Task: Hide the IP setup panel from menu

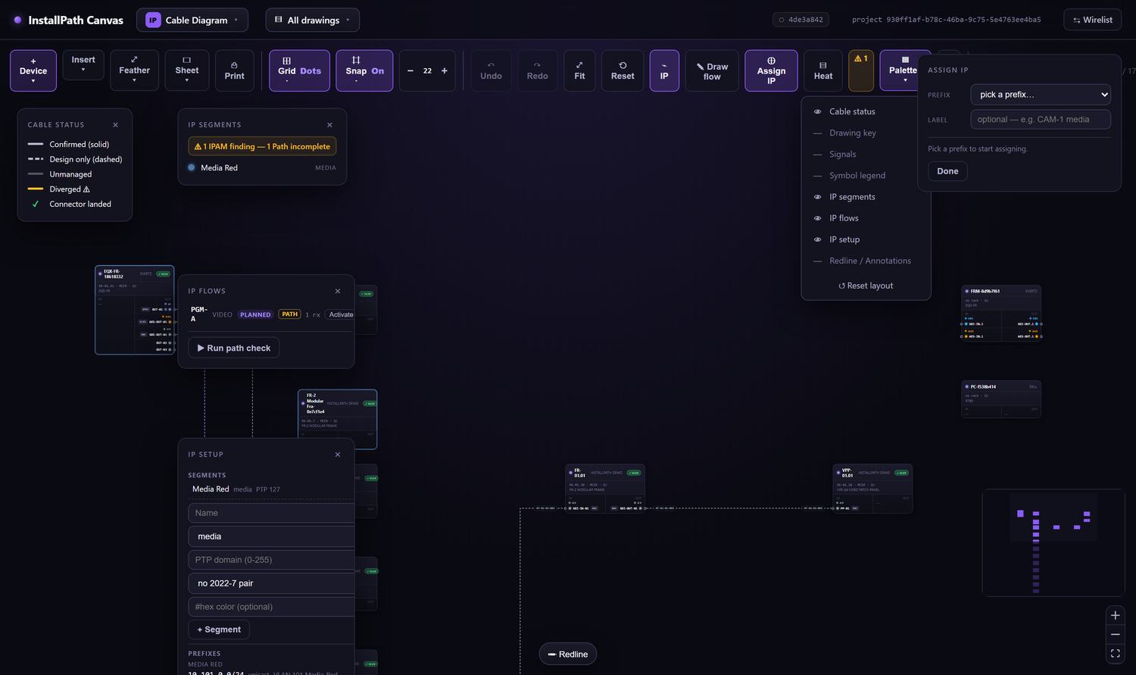Action: point(866,239)
